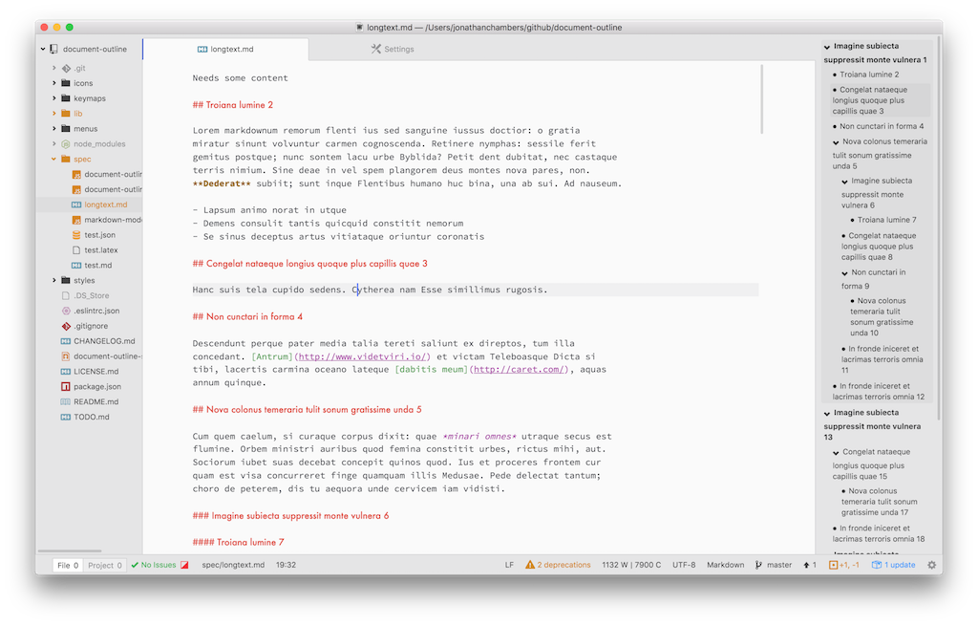
Task: Click the cursor position 19:32
Action: coord(286,565)
